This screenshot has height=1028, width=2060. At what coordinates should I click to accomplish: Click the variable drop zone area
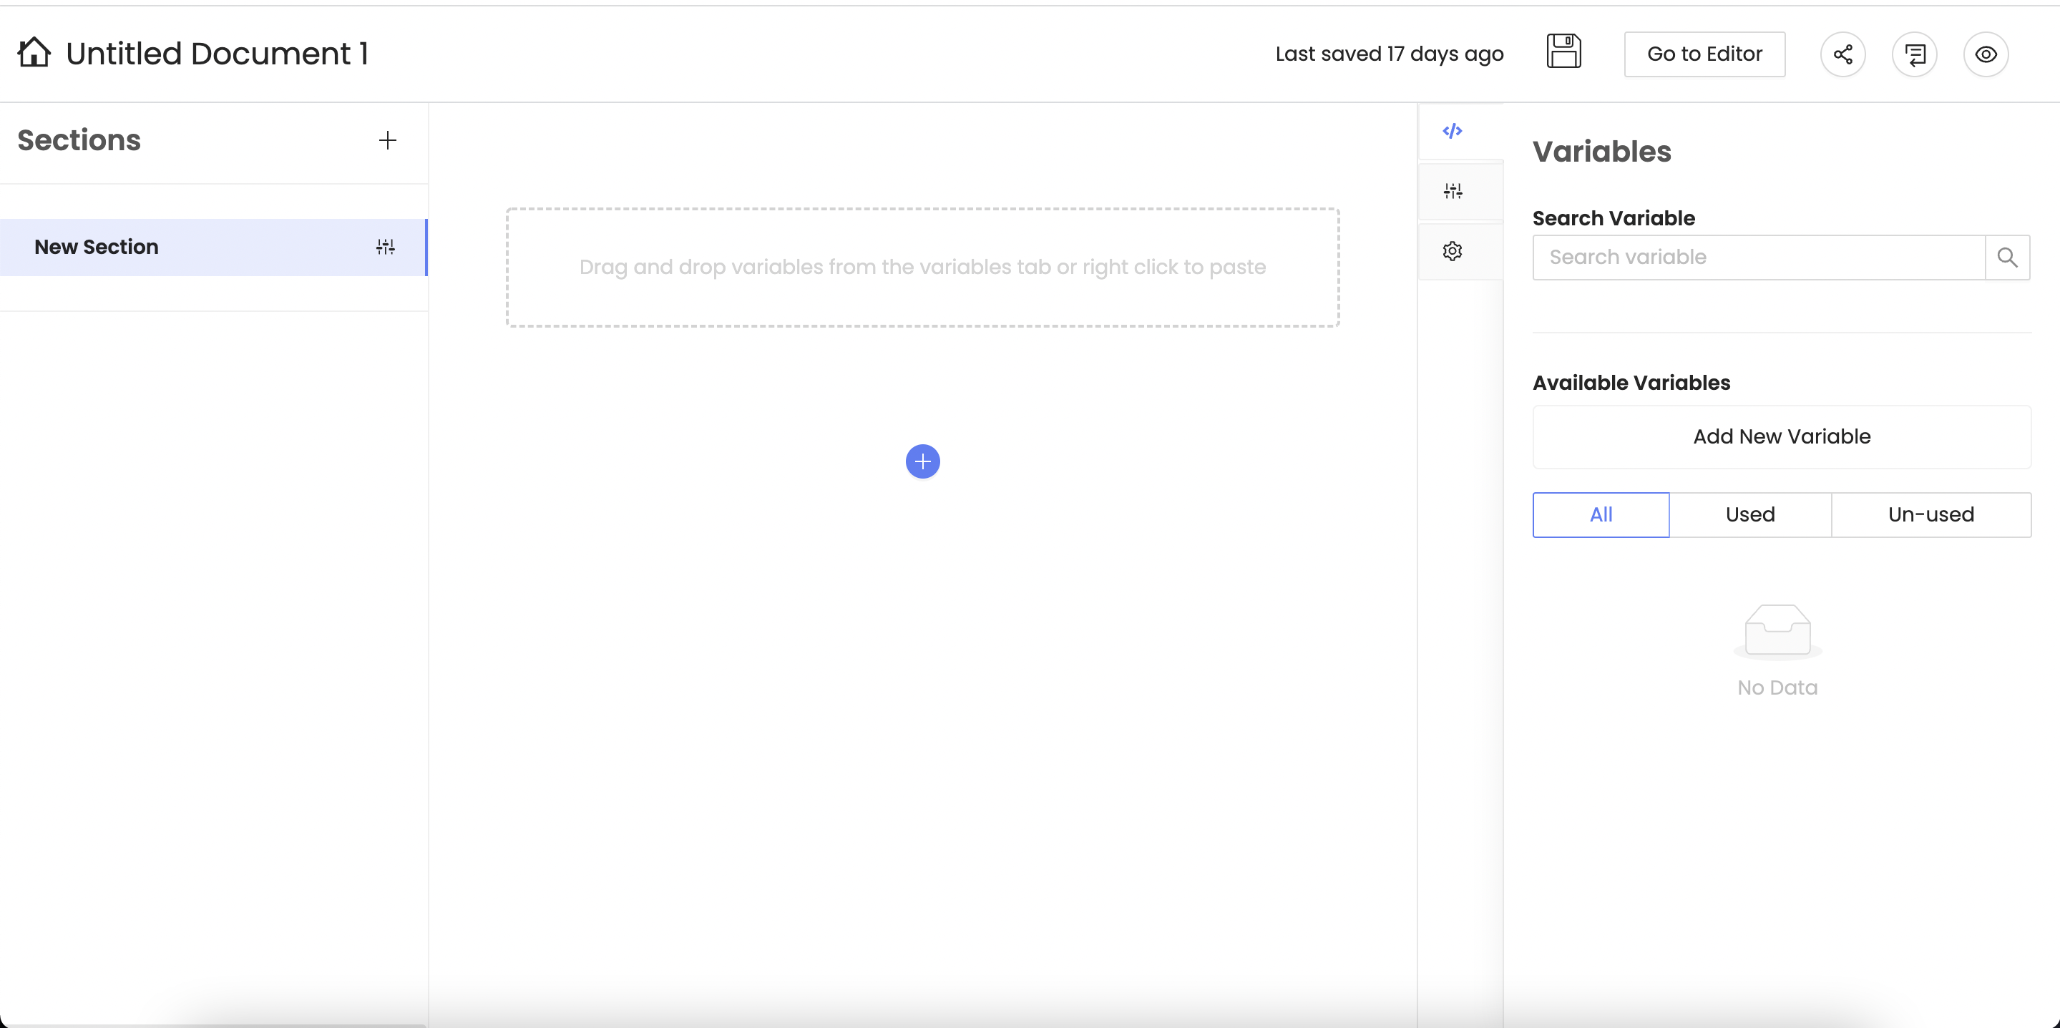[x=922, y=267]
